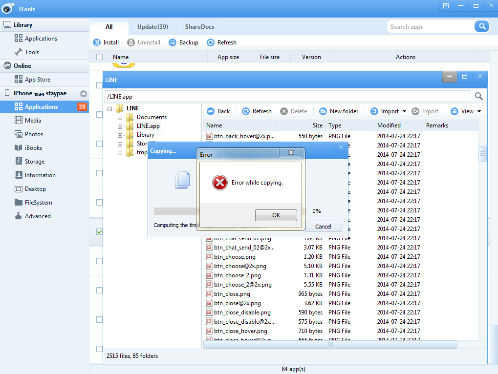This screenshot has height=374, width=498.
Task: Click the Delete icon in the LINE window
Action: (x=283, y=111)
